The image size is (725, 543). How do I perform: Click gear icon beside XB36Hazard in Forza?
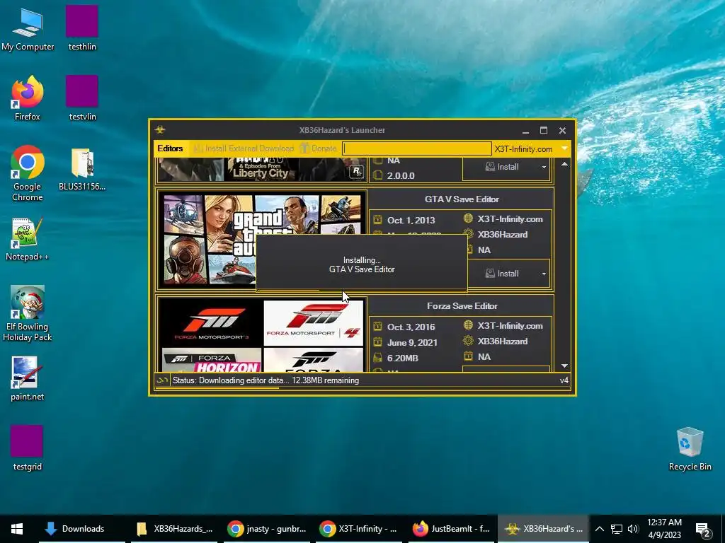pyautogui.click(x=468, y=341)
